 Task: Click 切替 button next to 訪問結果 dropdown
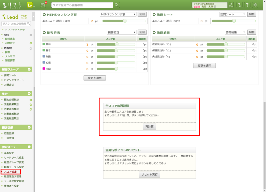tap(252, 32)
